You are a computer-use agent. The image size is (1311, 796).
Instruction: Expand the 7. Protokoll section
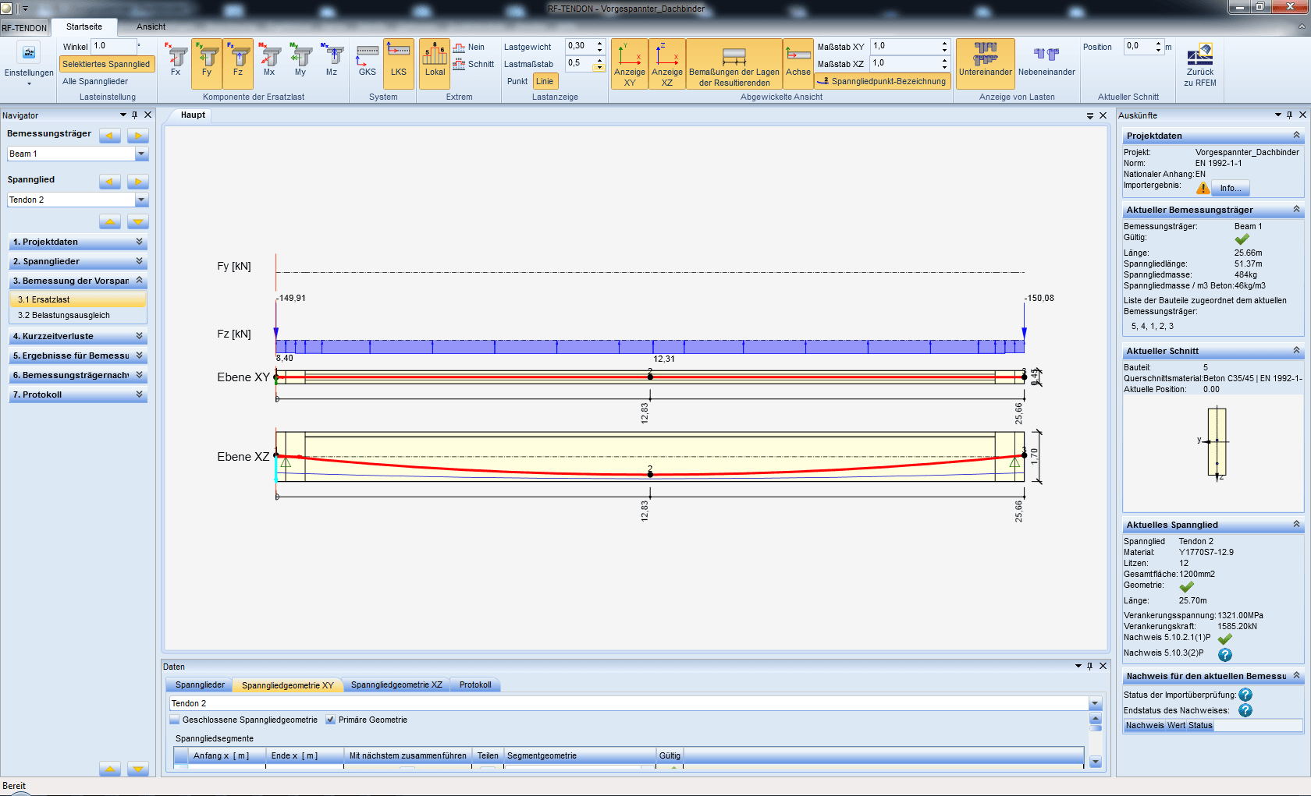pos(78,394)
